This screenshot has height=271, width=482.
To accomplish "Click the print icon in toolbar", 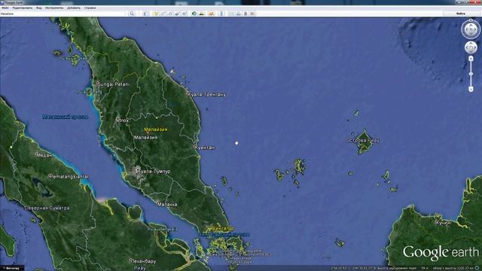I will coord(239,14).
